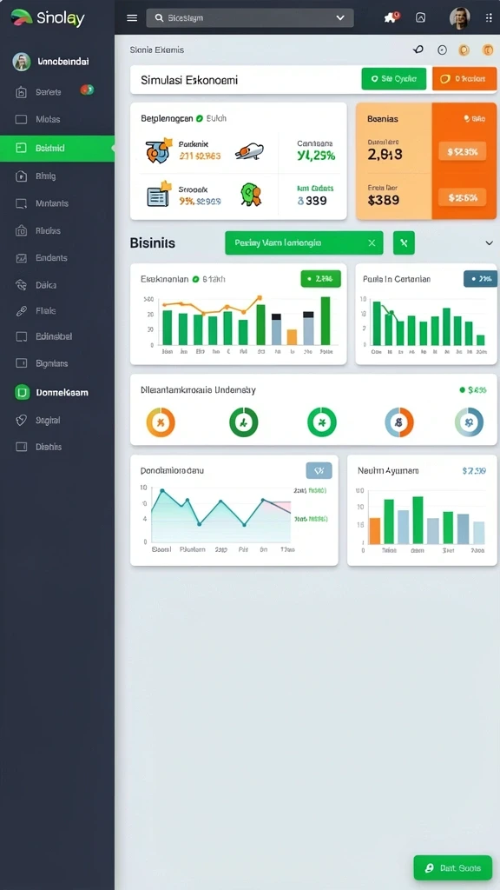Viewport: 500px width, 890px height.
Task: Expand chevron at right of Bisinis section
Action: 489,243
